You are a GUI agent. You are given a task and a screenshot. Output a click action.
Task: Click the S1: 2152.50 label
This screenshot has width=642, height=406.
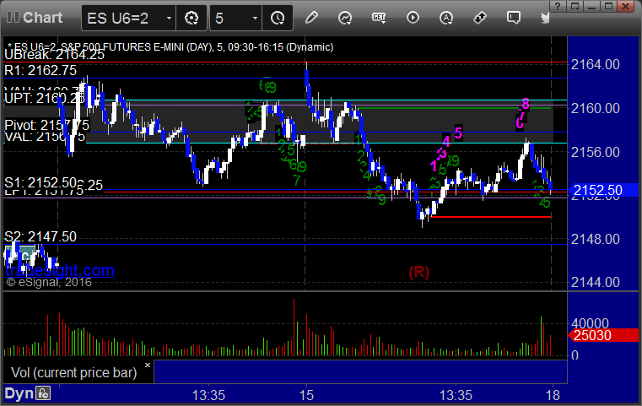pyautogui.click(x=40, y=182)
